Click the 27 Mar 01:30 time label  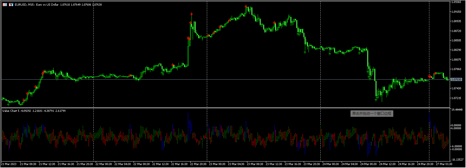pos(444,164)
